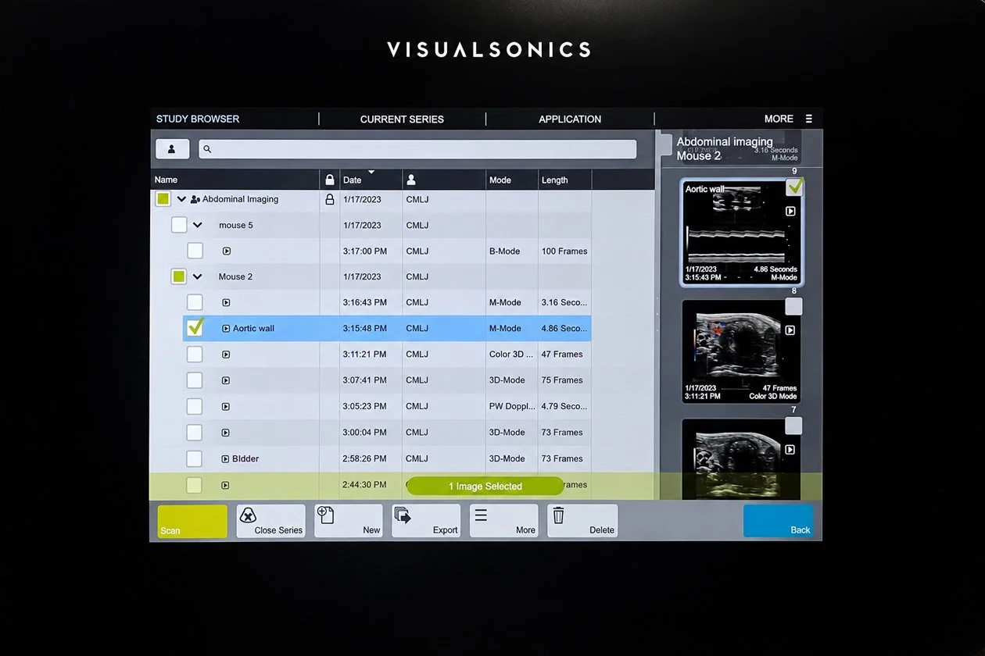Viewport: 985px width, 656px height.
Task: Click the lock column header icon
Action: click(x=330, y=180)
